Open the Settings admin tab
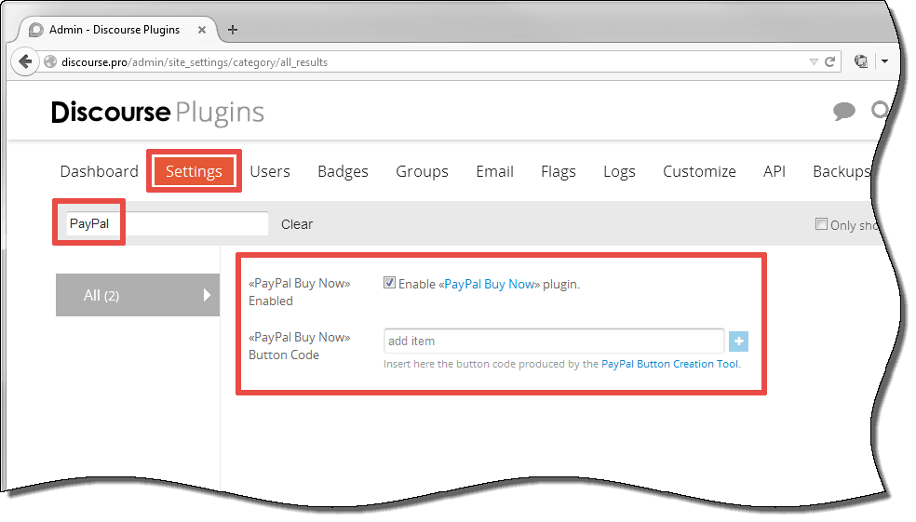This screenshot has height=522, width=916. pos(194,171)
